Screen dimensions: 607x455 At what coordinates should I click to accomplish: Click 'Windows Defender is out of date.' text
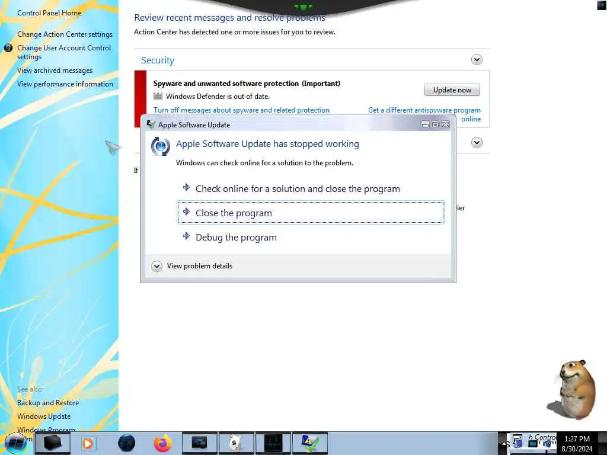218,97
